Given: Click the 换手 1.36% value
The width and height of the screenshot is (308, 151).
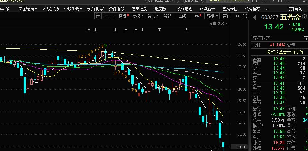Looking at the screenshot, I should (x=278, y=126).
